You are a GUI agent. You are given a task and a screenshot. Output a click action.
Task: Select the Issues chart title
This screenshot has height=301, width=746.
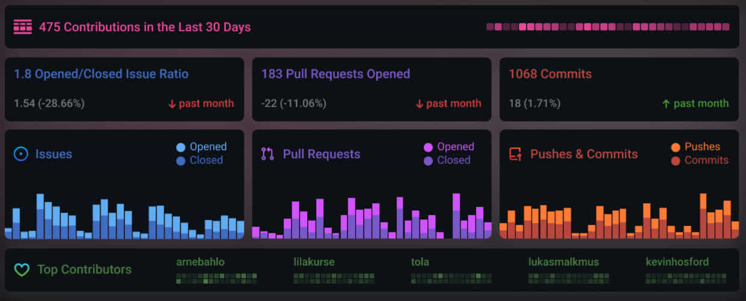pos(54,154)
